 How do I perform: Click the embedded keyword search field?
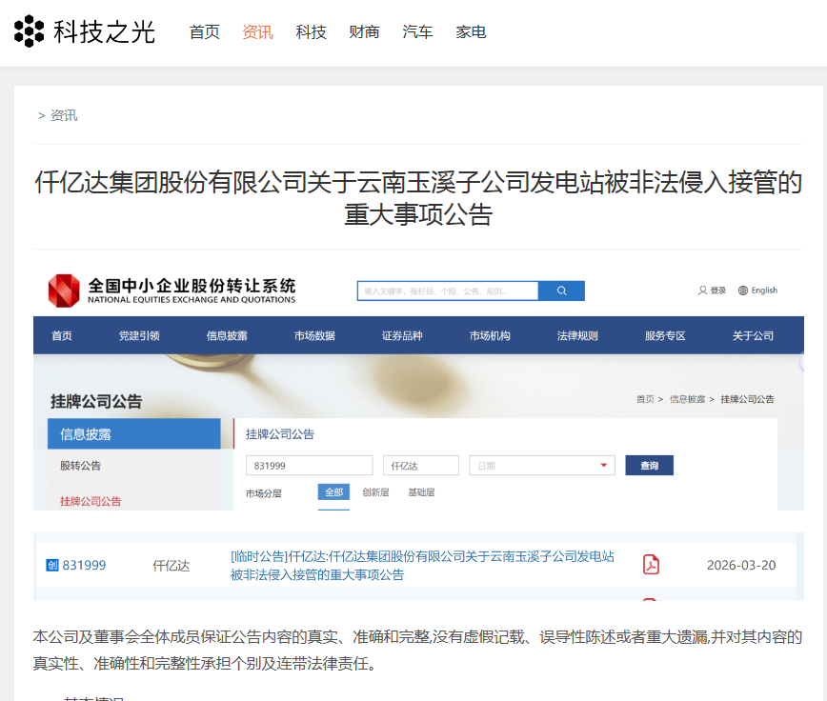[448, 290]
